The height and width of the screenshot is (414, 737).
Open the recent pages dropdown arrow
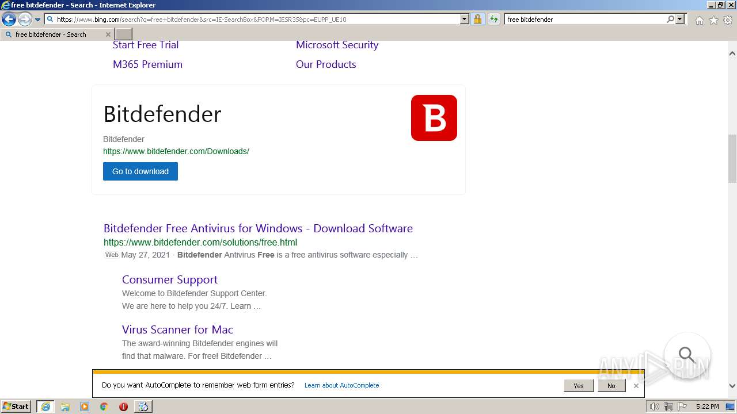tap(37, 20)
